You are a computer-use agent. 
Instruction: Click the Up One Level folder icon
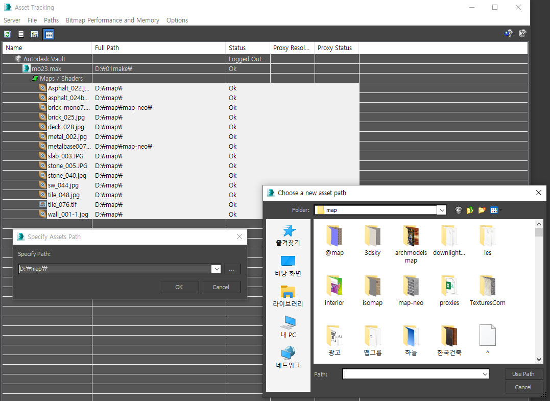pyautogui.click(x=470, y=210)
